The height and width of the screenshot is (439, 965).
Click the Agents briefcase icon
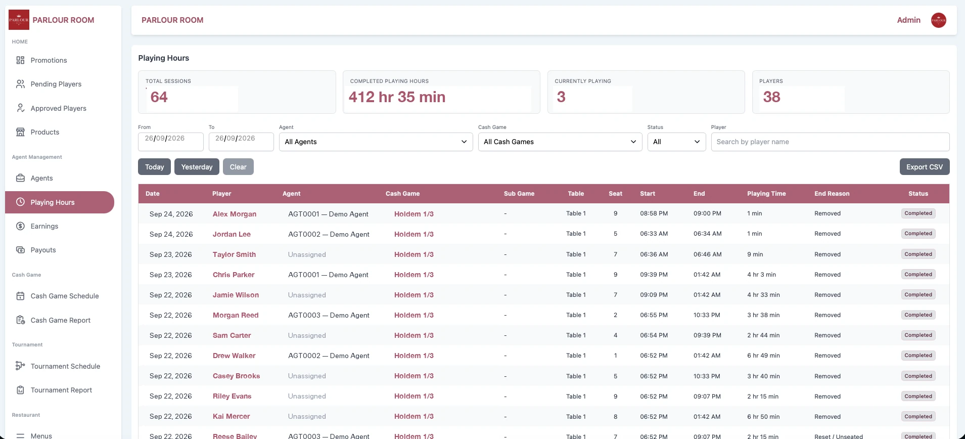20,178
